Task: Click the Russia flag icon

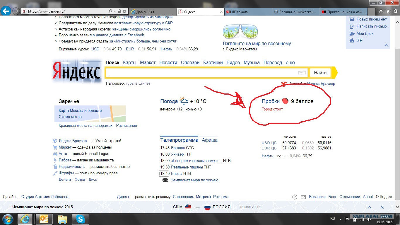Action: click(x=208, y=207)
